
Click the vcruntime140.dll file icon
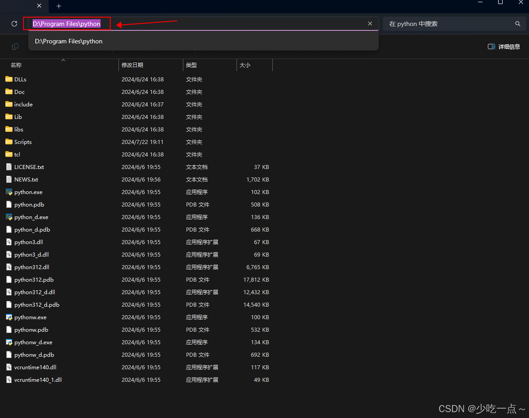9,367
